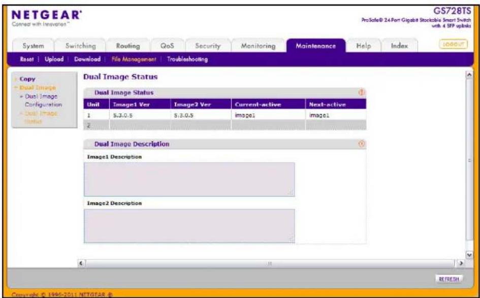Open Troubleshooting submenu link
The image size is (480, 298).
click(x=187, y=59)
